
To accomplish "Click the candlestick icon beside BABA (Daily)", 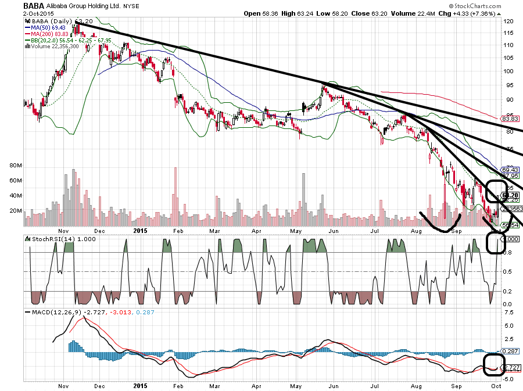I will [28, 21].
